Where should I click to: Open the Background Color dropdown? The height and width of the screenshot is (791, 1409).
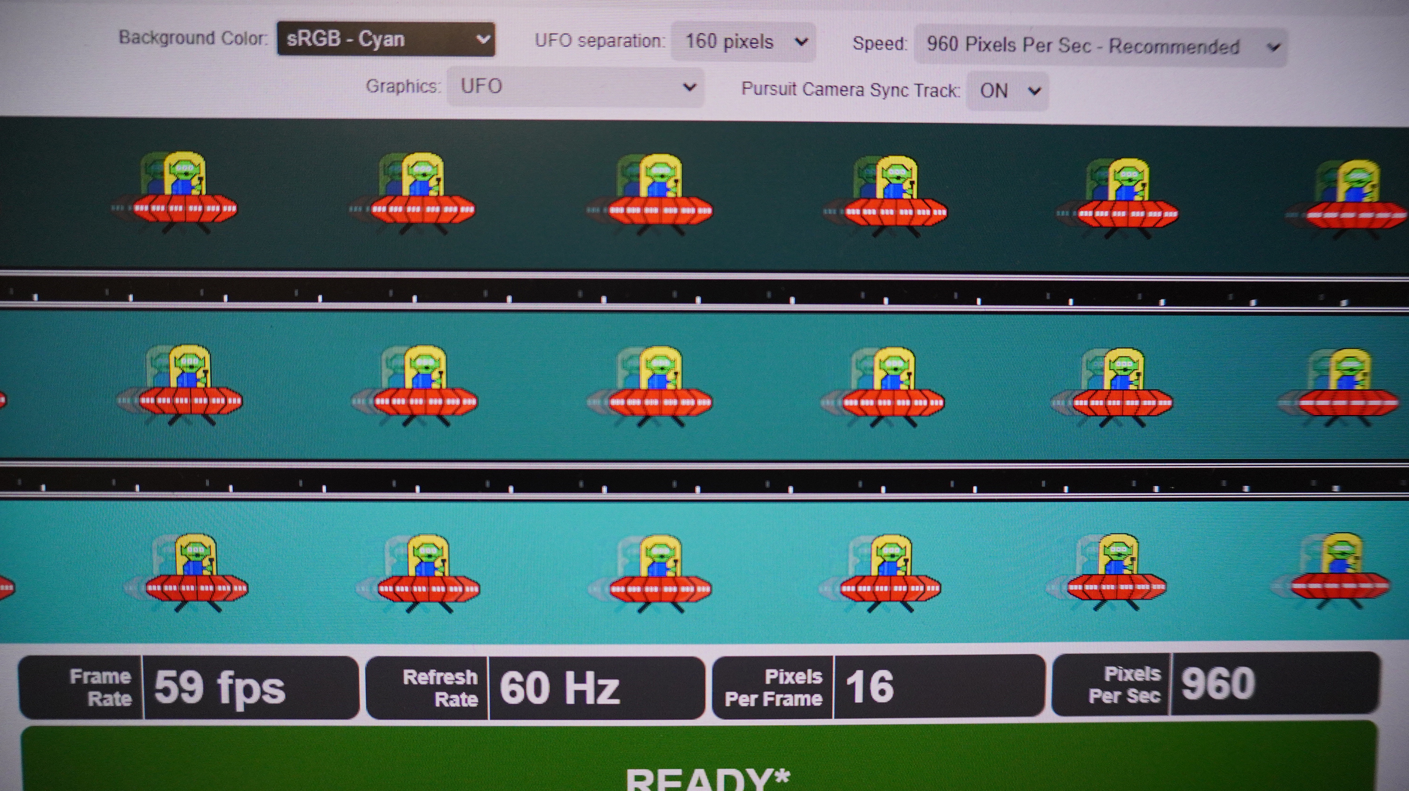(x=386, y=39)
